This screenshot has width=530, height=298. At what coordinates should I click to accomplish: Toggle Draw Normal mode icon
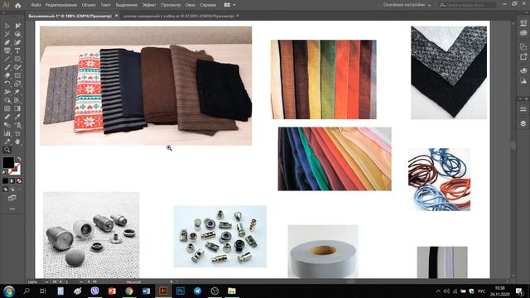pyautogui.click(x=5, y=190)
